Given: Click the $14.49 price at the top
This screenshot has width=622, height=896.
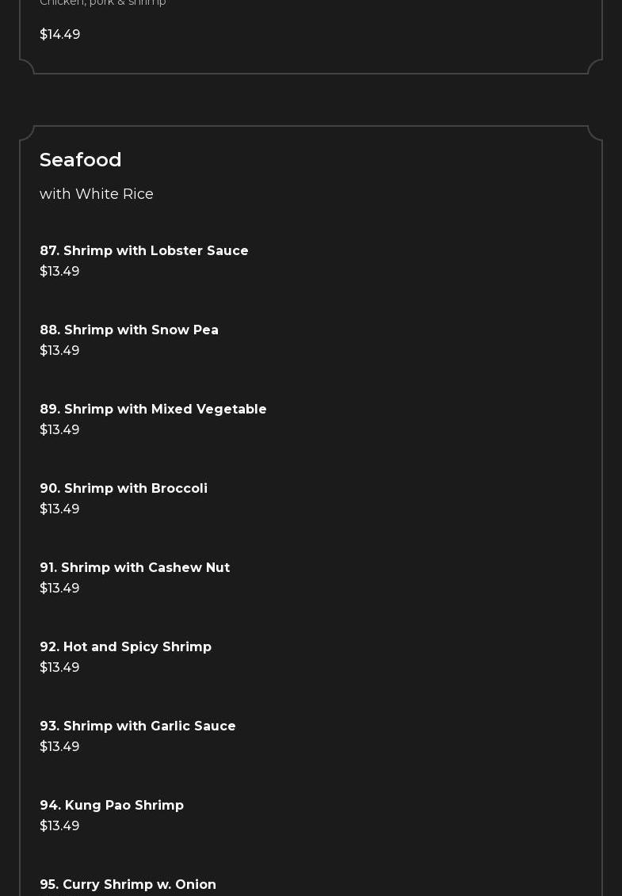Looking at the screenshot, I should coord(60,34).
